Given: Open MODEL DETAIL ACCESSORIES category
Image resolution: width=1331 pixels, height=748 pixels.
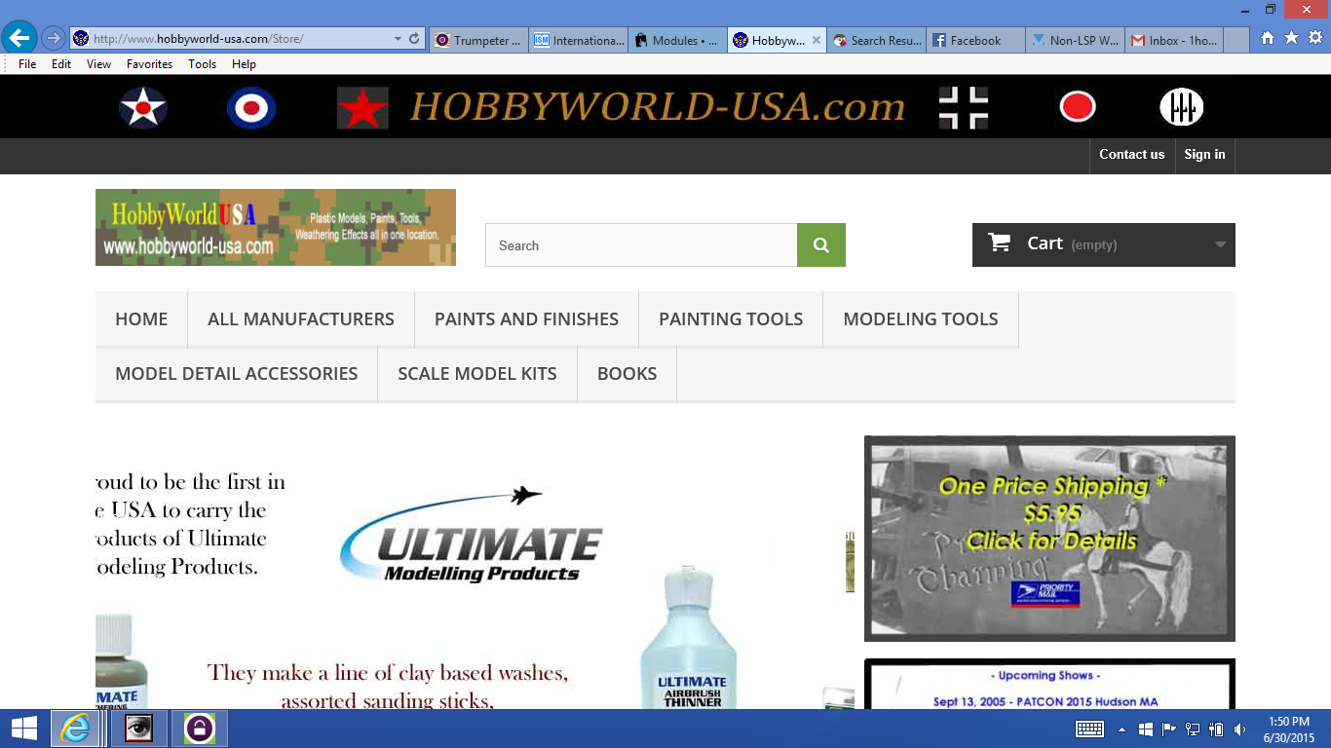Looking at the screenshot, I should click(x=237, y=373).
